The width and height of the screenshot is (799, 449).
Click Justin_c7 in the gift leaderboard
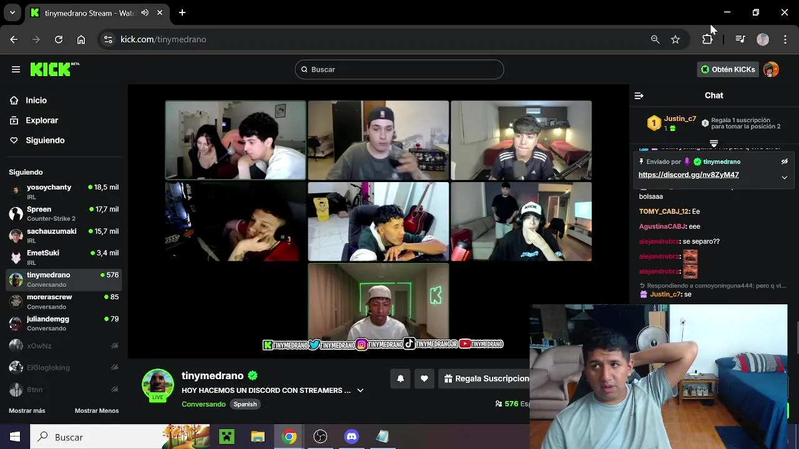[680, 118]
